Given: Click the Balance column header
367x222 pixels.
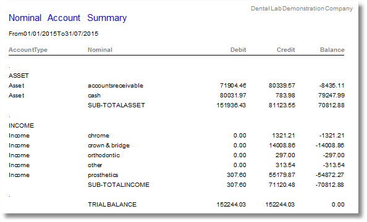Looking at the screenshot, I should 332,50.
